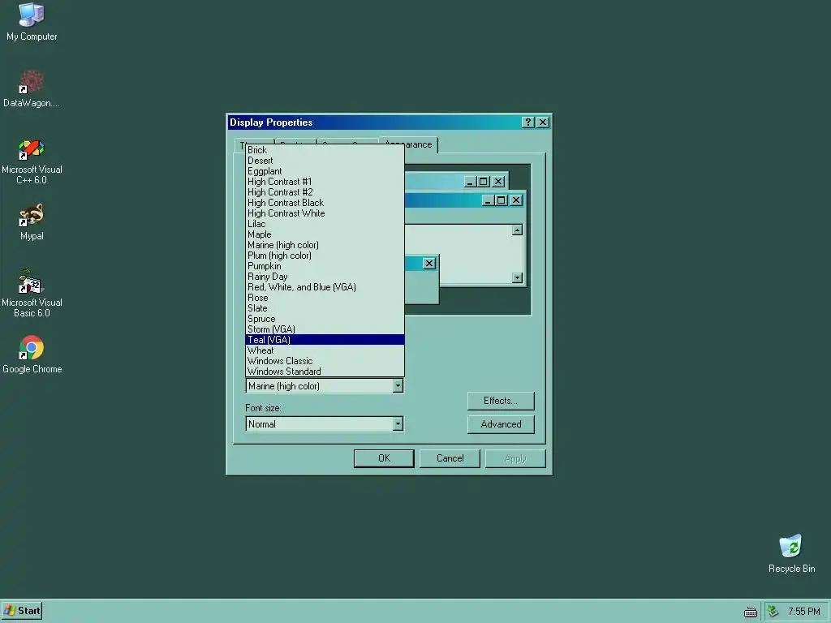
Task: Select the Recycle Bin icon
Action: (x=791, y=553)
